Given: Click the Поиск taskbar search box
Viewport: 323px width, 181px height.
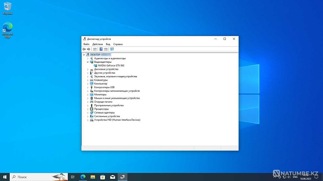Looking at the screenshot, I should click(39, 177).
